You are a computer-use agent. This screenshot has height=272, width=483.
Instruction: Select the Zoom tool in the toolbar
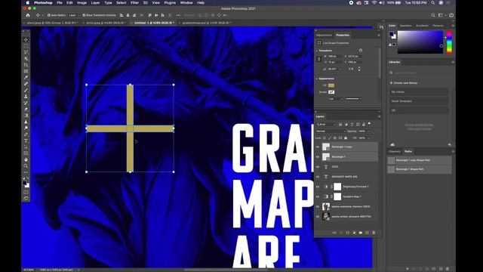[x=26, y=166]
